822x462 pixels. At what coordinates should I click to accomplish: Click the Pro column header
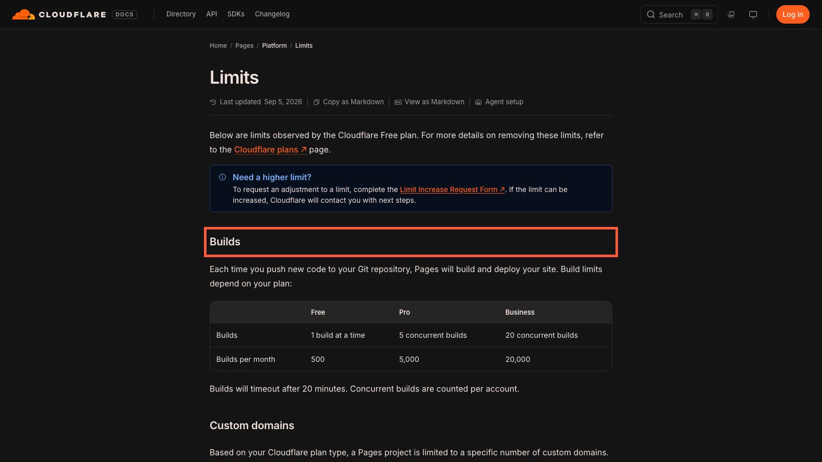point(404,312)
